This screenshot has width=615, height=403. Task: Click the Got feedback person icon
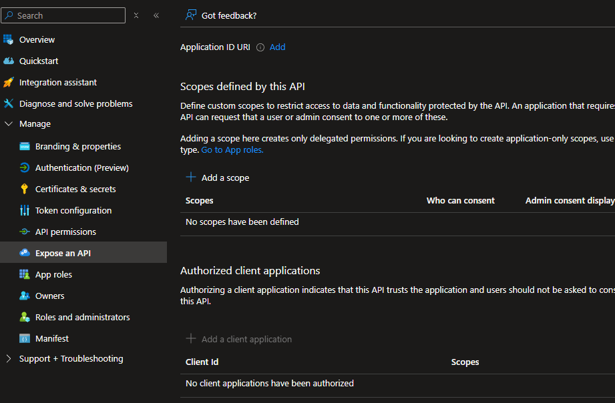coord(190,15)
